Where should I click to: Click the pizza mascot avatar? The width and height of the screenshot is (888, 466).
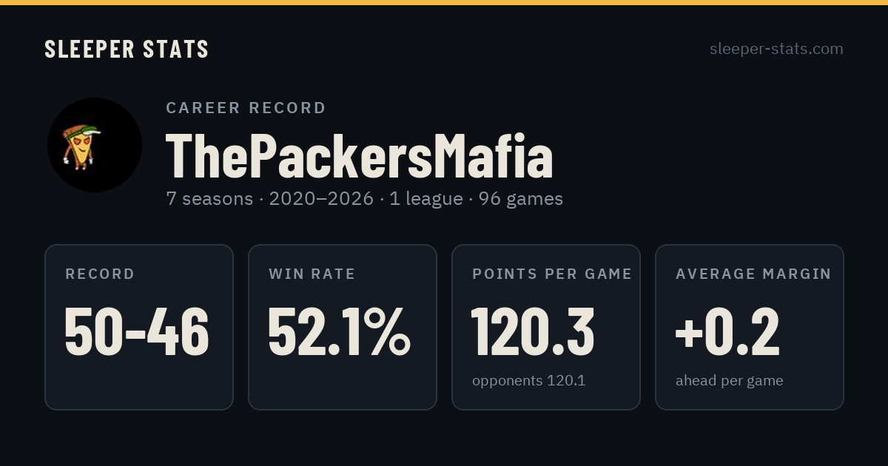[x=95, y=145]
